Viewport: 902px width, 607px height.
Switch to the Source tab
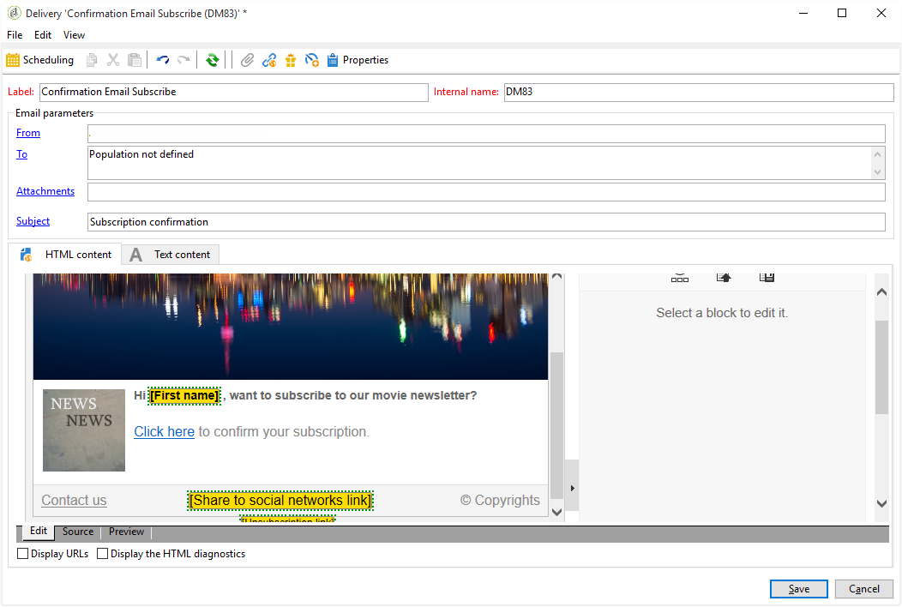[78, 532]
